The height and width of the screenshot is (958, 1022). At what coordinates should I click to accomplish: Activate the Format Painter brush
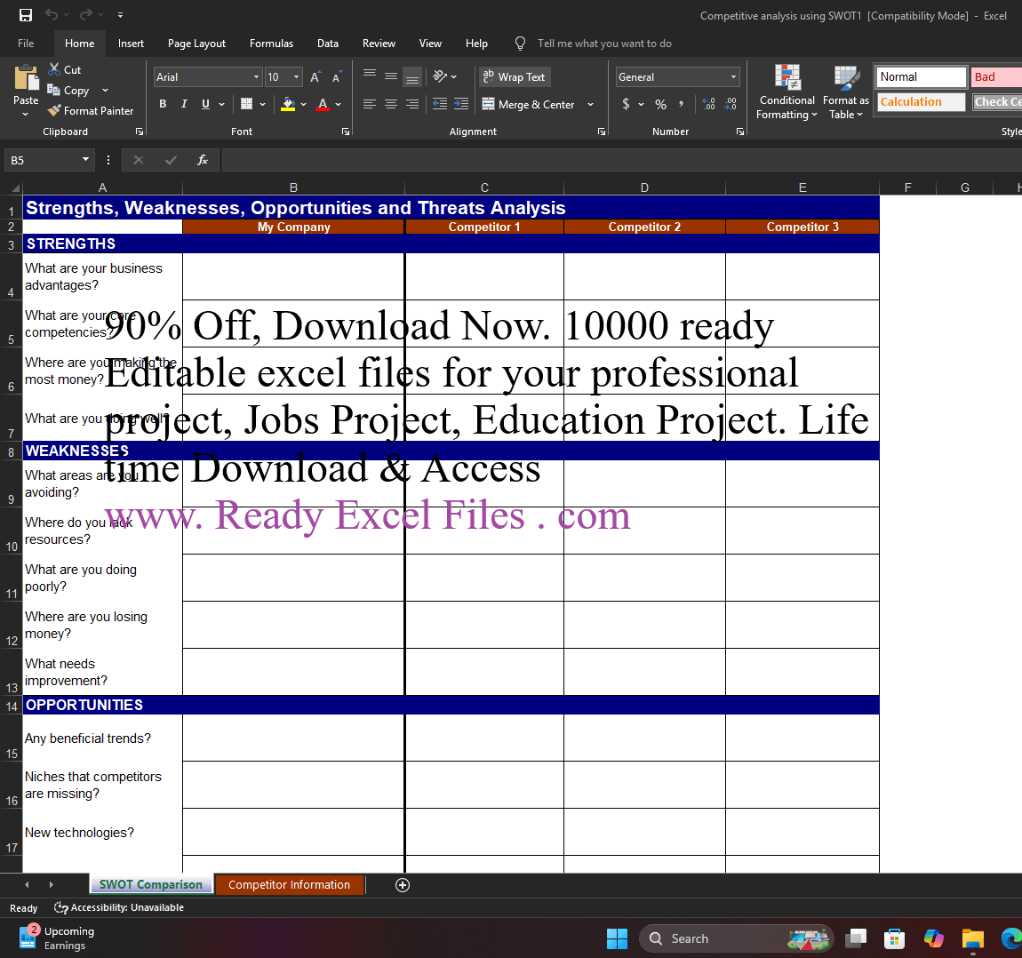coord(91,111)
